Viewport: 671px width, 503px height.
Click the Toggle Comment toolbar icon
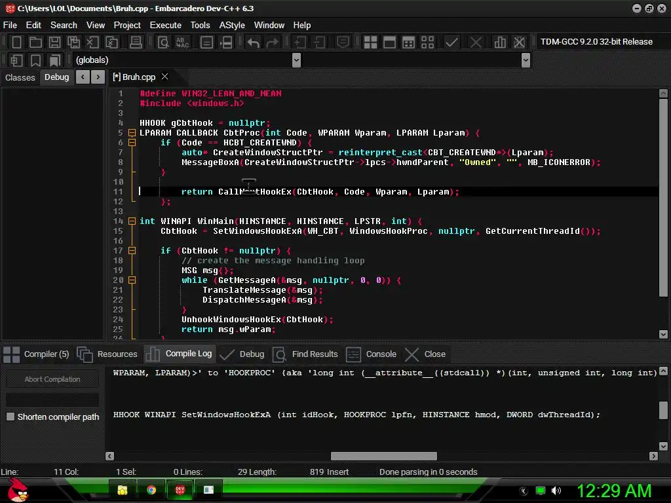point(343,42)
